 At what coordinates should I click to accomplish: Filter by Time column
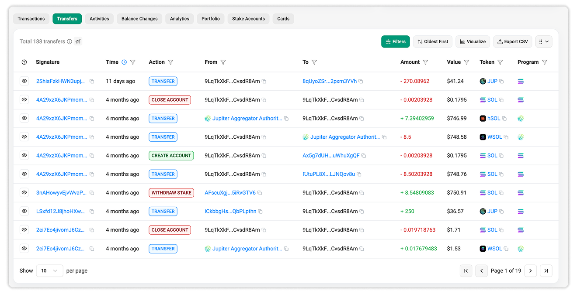click(133, 62)
